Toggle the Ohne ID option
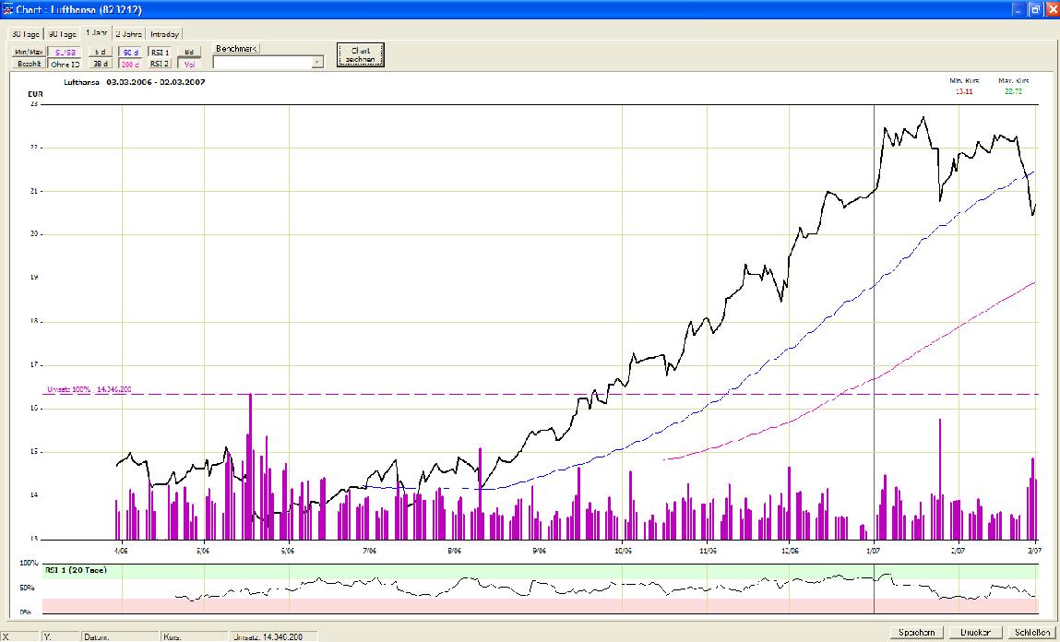 coord(66,64)
